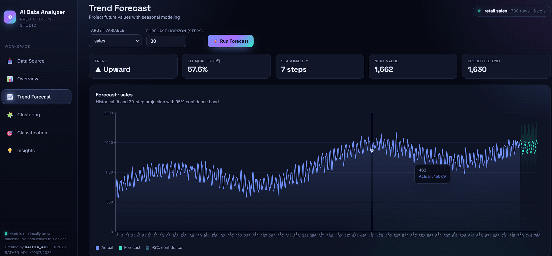Screen dimensions: 552x256
Task: Click the Fit Quality 57.6% value
Action: (198, 69)
